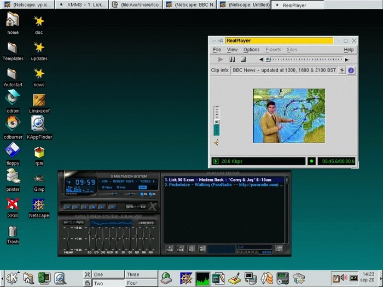Screen dimensions: 383x287
Task: Click the RealPlayer play button
Action: pyautogui.click(x=220, y=59)
